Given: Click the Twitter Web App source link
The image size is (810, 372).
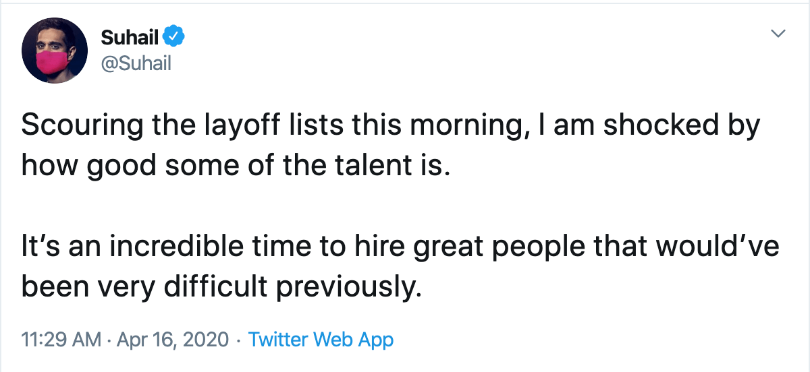Looking at the screenshot, I should [x=321, y=340].
